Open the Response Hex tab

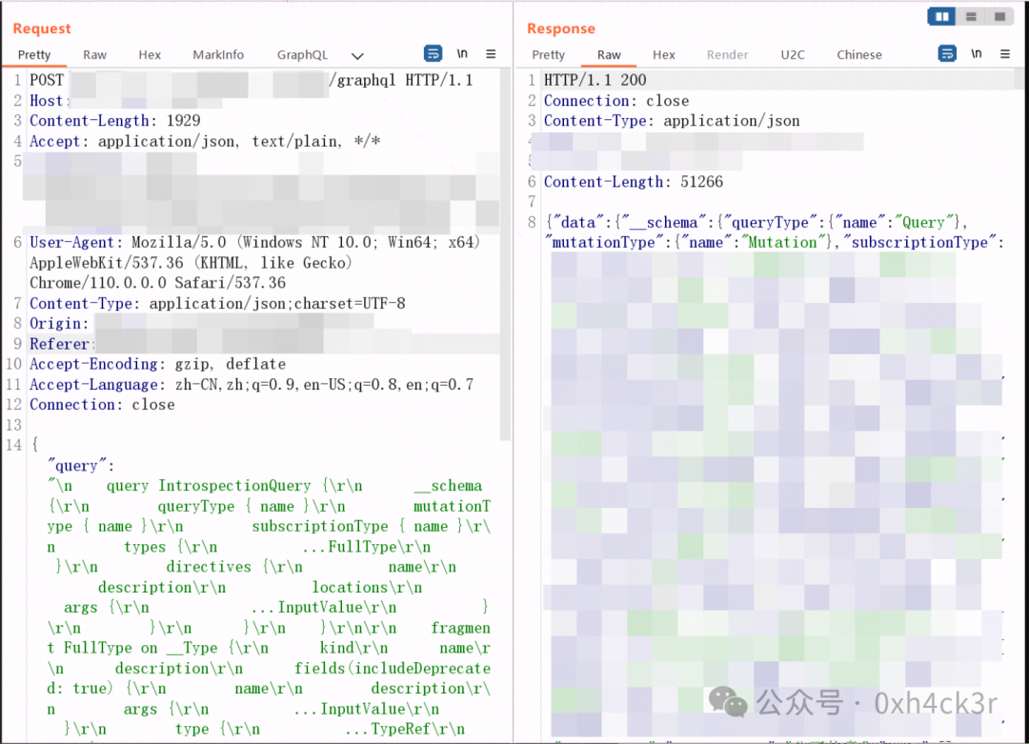[x=663, y=55]
